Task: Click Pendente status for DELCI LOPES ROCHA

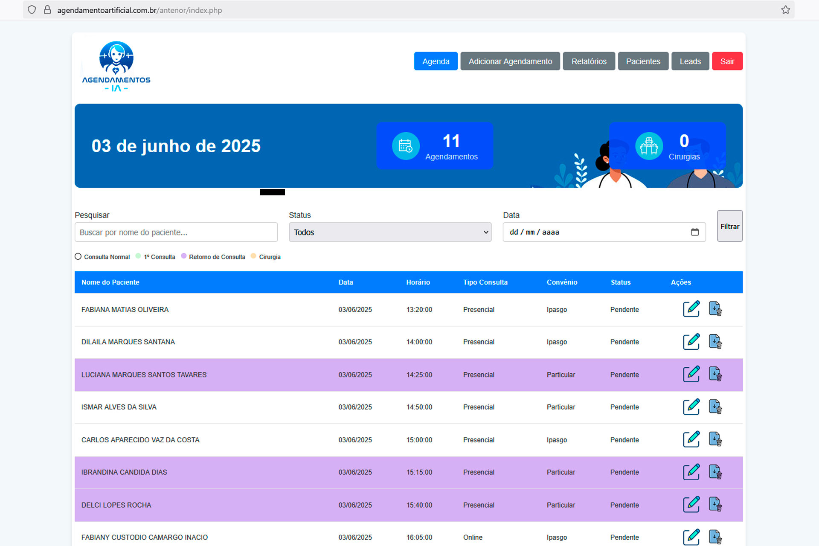Action: click(x=624, y=505)
